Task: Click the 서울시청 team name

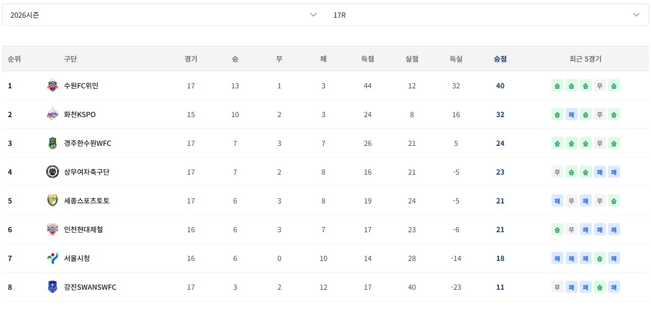Action: click(x=77, y=258)
